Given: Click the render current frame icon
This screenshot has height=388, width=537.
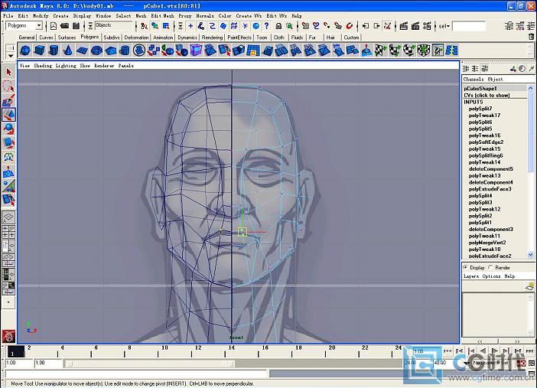Looking at the screenshot, I should coord(404,26).
